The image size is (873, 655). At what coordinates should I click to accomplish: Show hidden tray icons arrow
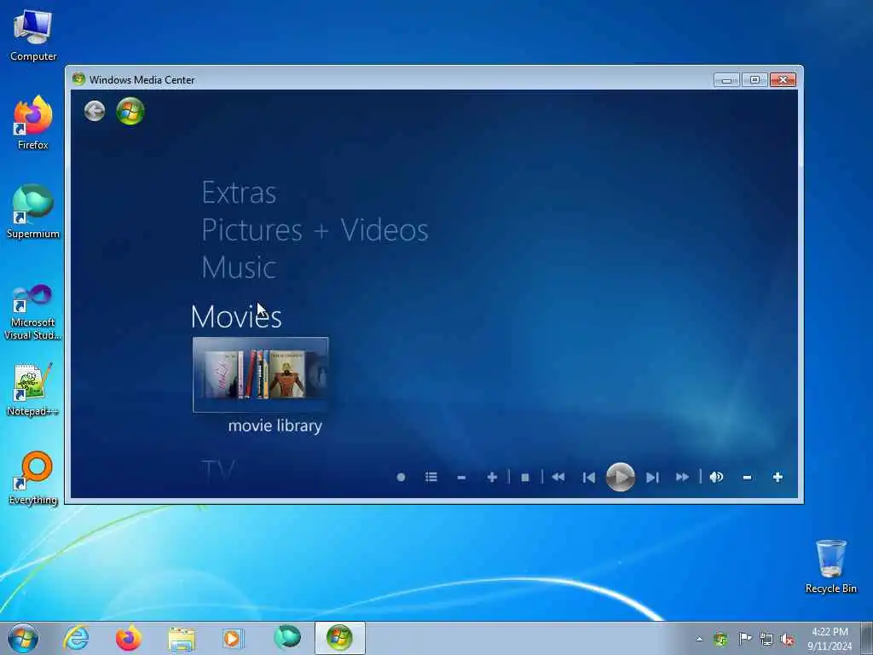point(699,639)
